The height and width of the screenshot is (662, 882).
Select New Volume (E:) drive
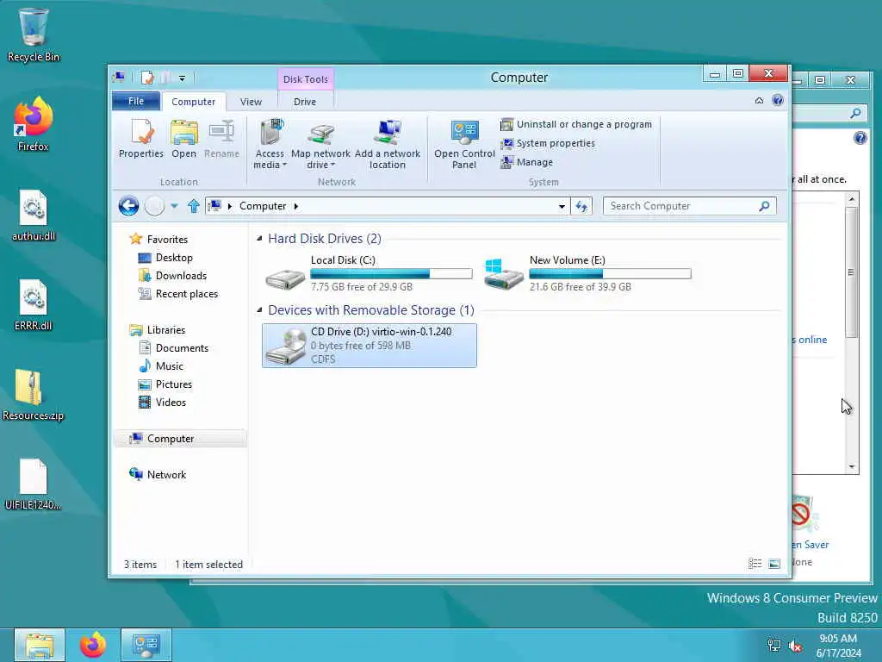click(x=587, y=273)
